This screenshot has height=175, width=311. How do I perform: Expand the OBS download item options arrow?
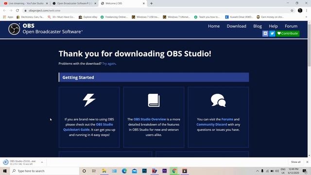pyautogui.click(x=42, y=162)
